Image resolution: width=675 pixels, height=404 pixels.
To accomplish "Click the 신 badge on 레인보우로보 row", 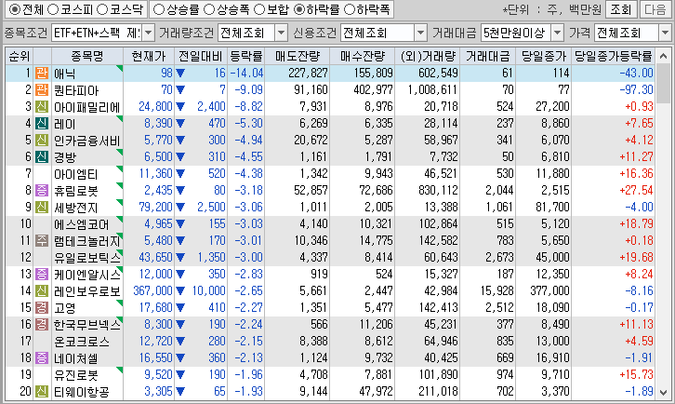I will [x=41, y=290].
